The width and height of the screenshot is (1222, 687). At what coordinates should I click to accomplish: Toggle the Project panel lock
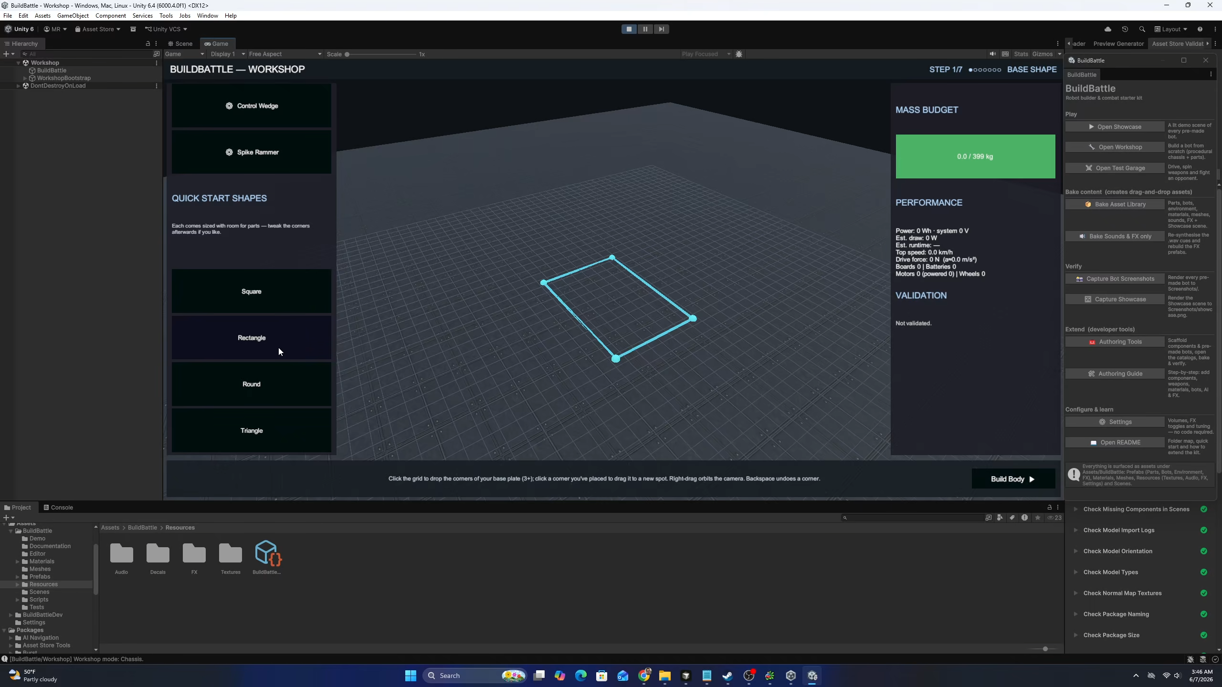coord(1049,507)
